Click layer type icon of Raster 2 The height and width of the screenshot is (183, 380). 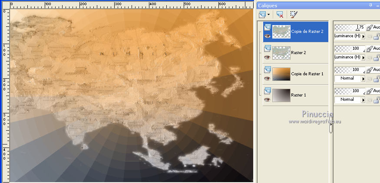[x=268, y=48]
